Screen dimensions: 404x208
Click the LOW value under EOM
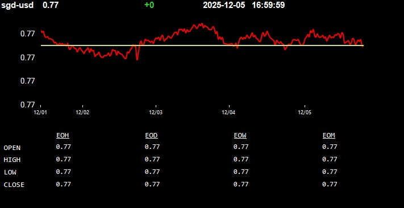pyautogui.click(x=330, y=172)
